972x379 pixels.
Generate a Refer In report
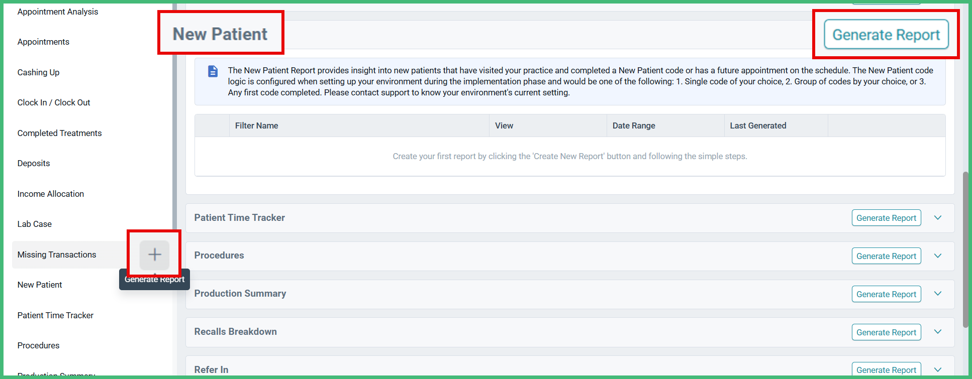coord(886,369)
